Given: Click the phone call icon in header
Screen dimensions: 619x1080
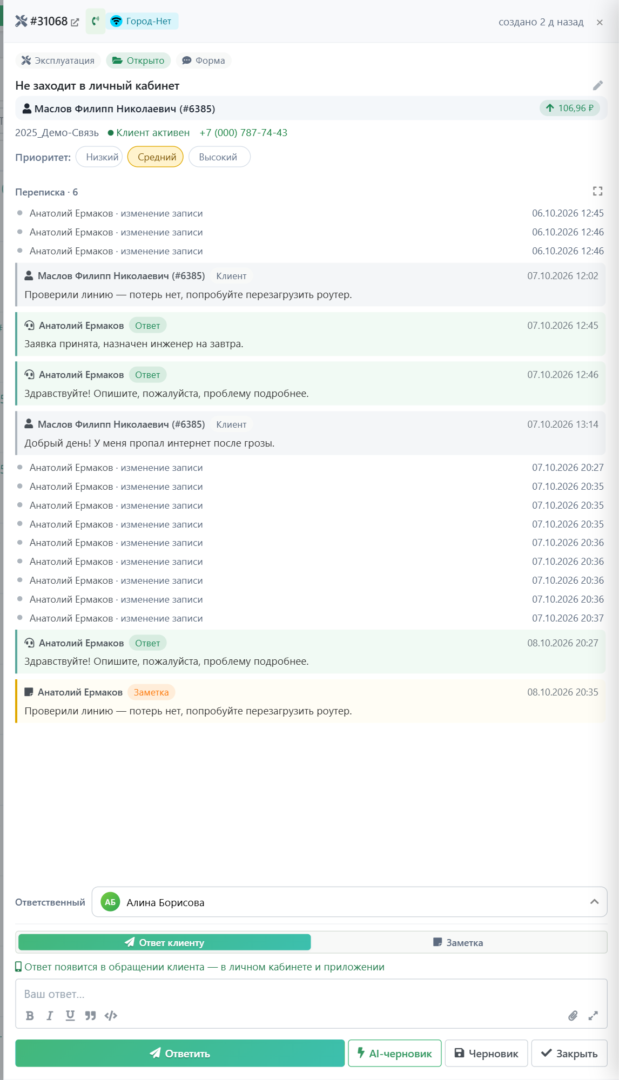Looking at the screenshot, I should (x=96, y=21).
